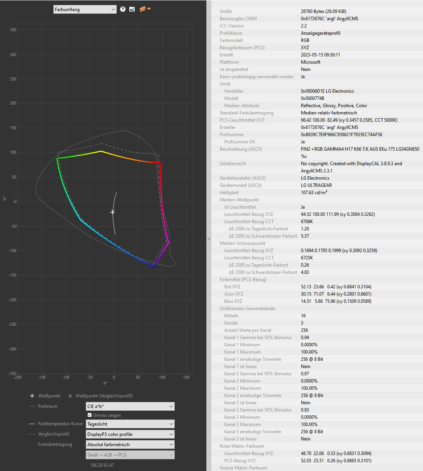Viewport: 423px width, 471px height.
Task: Click the Standard-Farbübertragung row label
Action: (246, 113)
